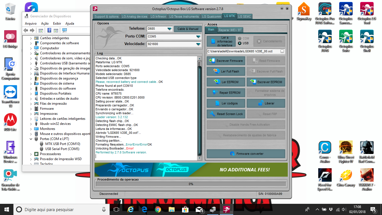Screen dimensions: 382x215
Task: Open Telefone model dropdown
Action: coord(169,29)
